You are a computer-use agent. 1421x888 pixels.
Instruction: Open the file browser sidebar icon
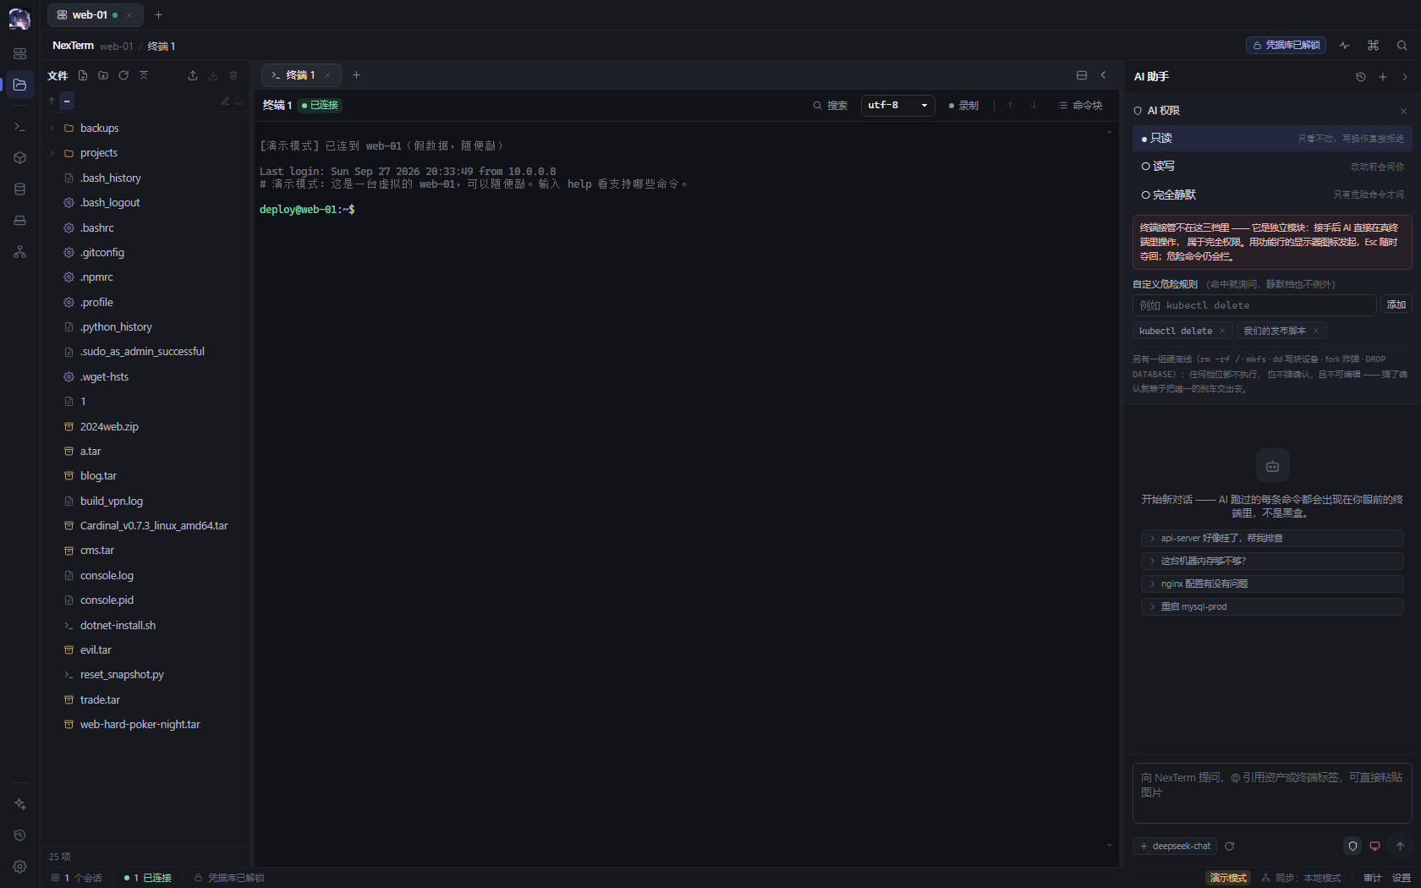[19, 85]
